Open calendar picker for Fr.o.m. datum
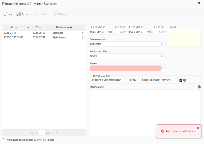This screenshot has width=204, height=144. pos(110,32)
